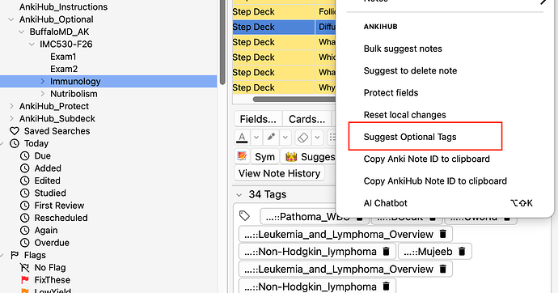Screen dimensions: 558x293
Task: Choose Suggest Optional Tags
Action: click(409, 137)
